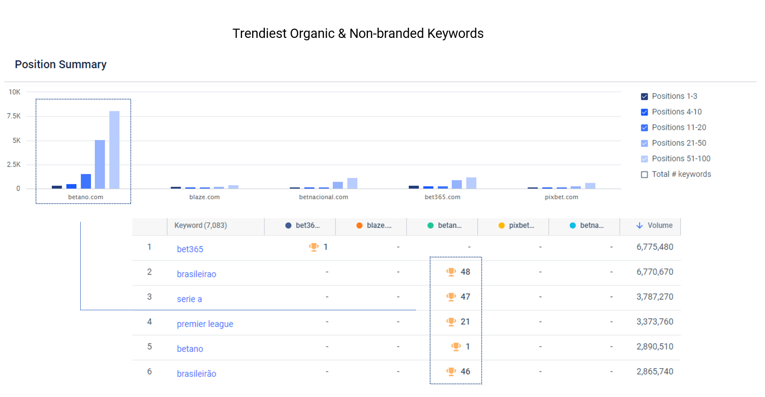Screen dimensions: 765x397
Task: Toggle Positions 21-50 checkbox
Action: click(644, 143)
